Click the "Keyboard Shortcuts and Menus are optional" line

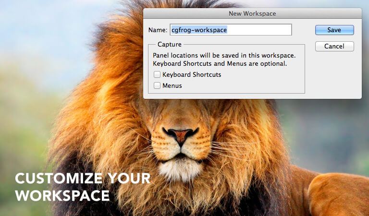[220, 64]
